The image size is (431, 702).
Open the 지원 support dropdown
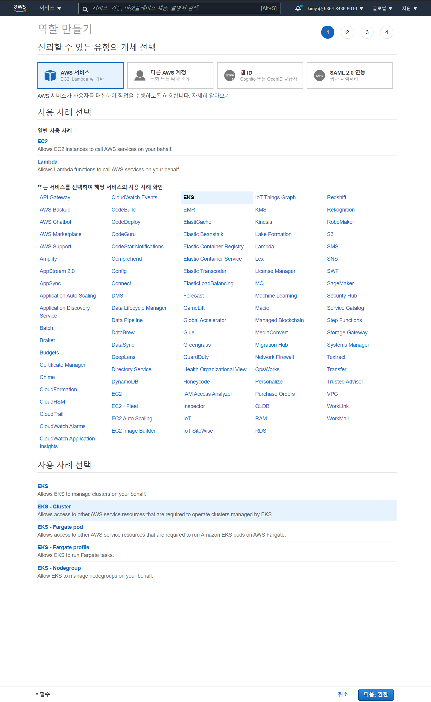click(x=409, y=8)
